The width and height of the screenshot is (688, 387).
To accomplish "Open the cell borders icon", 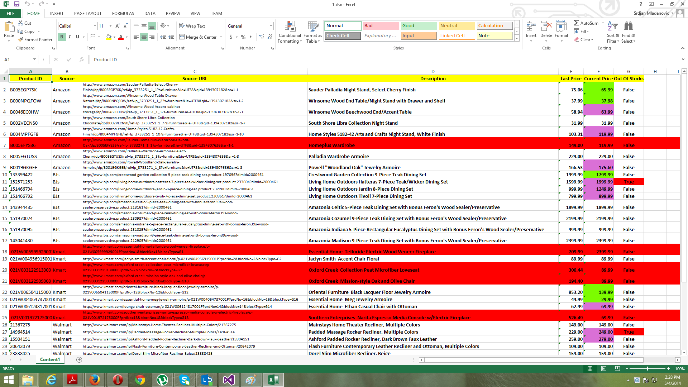I will (x=93, y=37).
